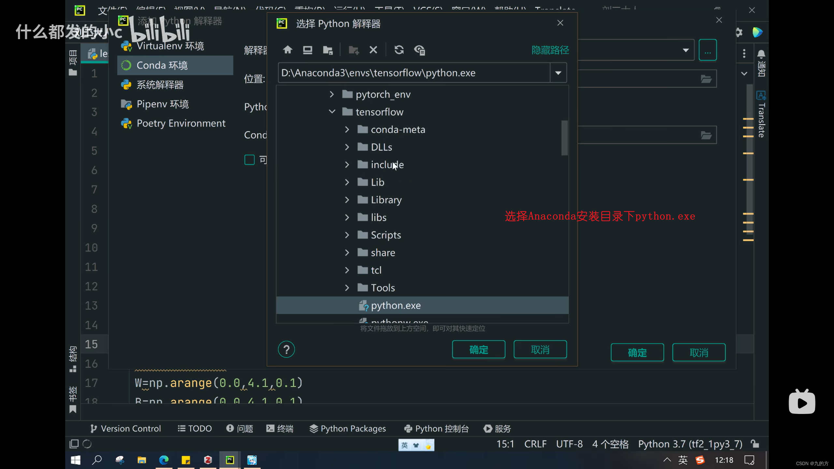Click 确定 in the add interpreter dialog
The width and height of the screenshot is (834, 469).
(x=637, y=352)
